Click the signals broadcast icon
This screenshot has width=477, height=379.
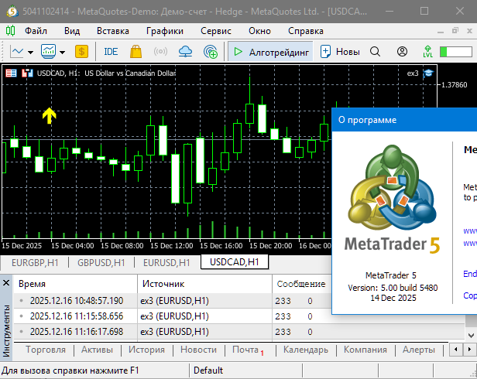pos(160,52)
